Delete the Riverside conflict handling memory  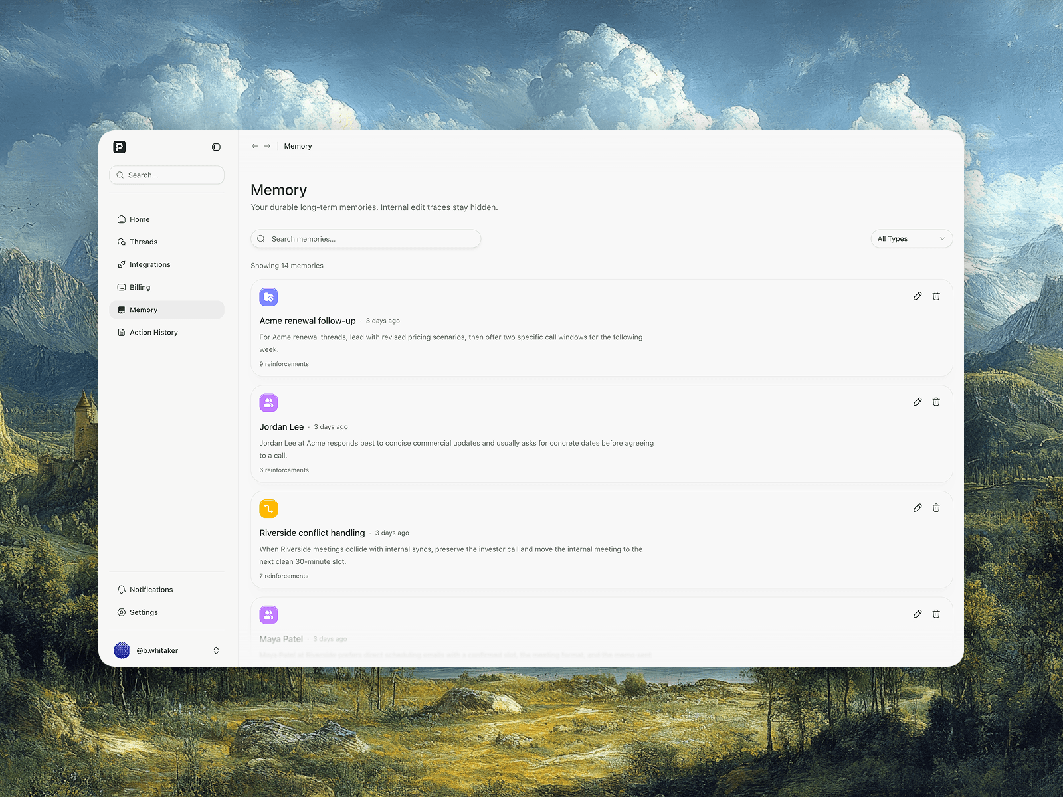(x=936, y=508)
